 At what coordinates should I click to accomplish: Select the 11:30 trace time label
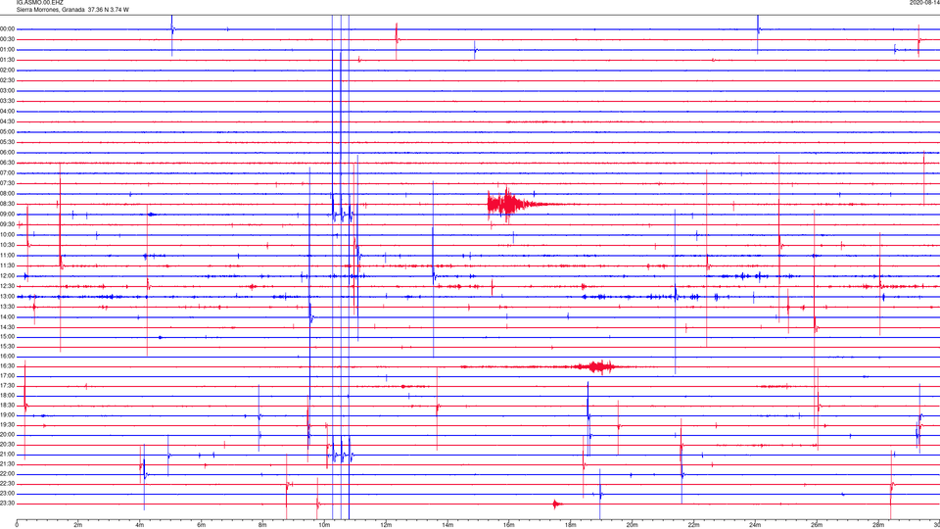coord(8,265)
